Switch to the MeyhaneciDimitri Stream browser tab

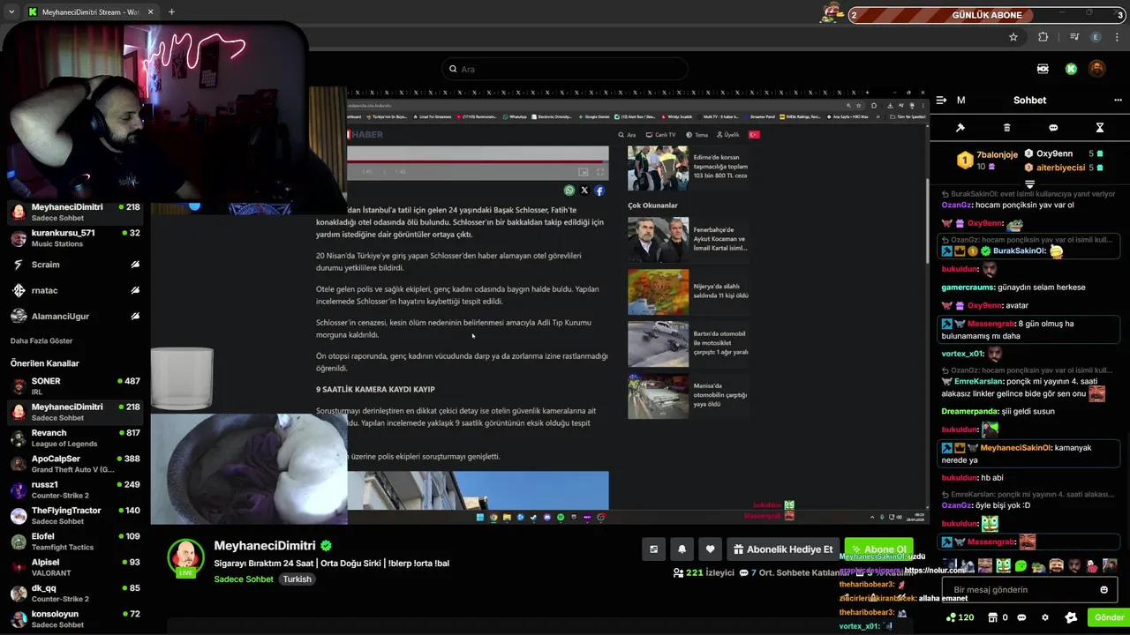[90, 12]
